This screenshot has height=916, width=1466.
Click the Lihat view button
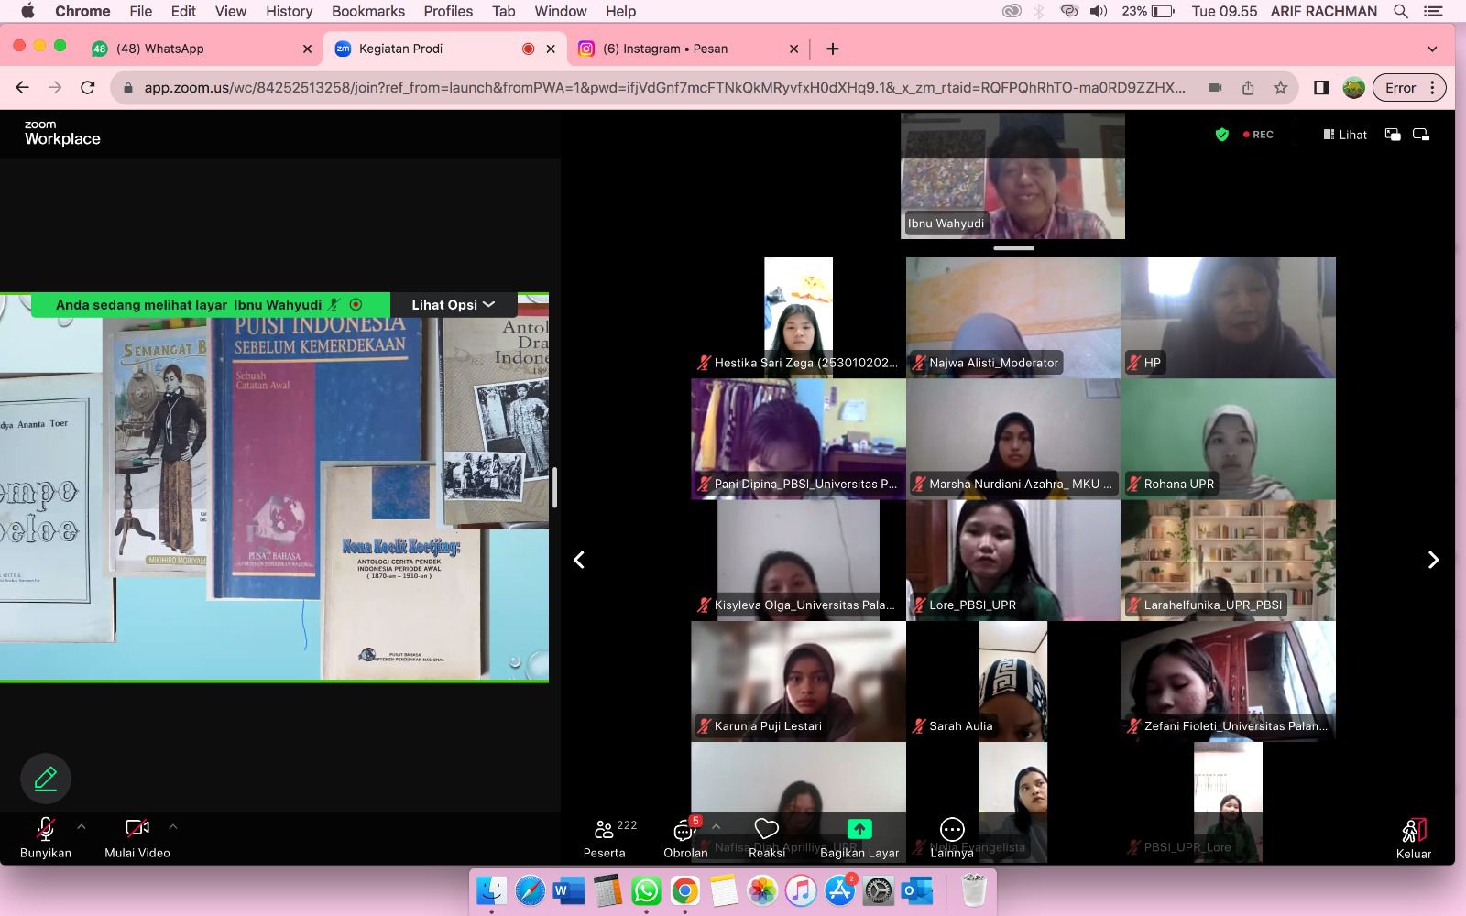[x=1344, y=135]
